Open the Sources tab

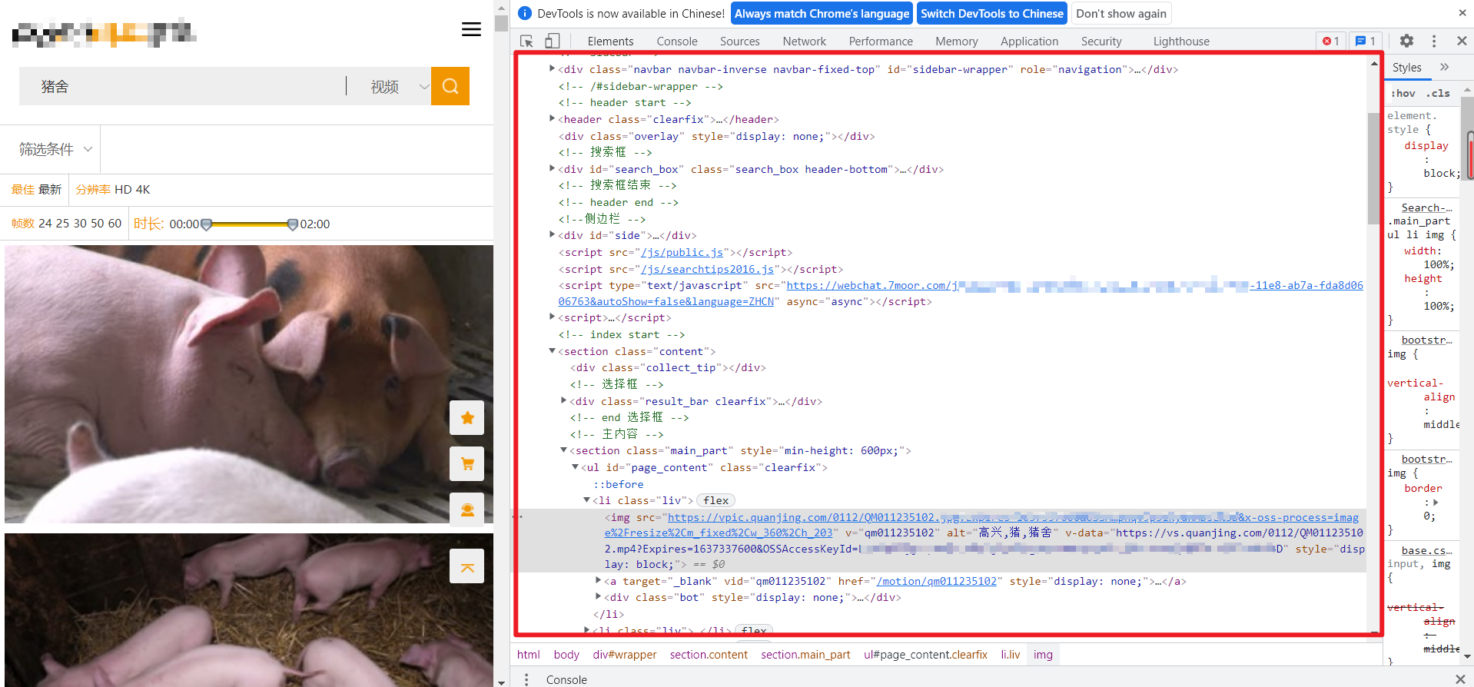[x=739, y=41]
